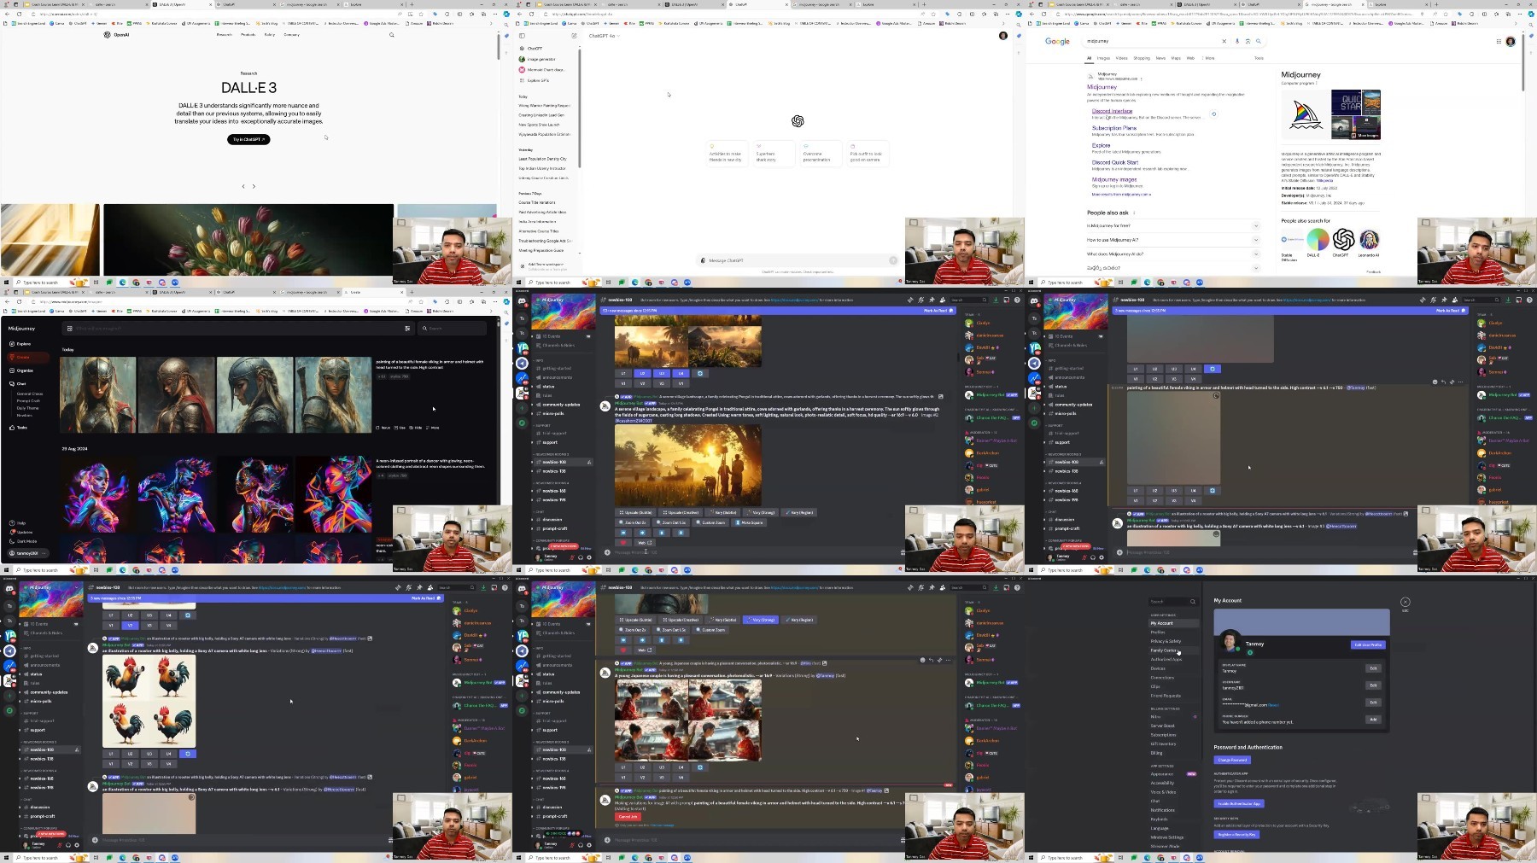1537x863 pixels.
Task: Switch to Shopping tab in Google results
Action: click(1142, 58)
